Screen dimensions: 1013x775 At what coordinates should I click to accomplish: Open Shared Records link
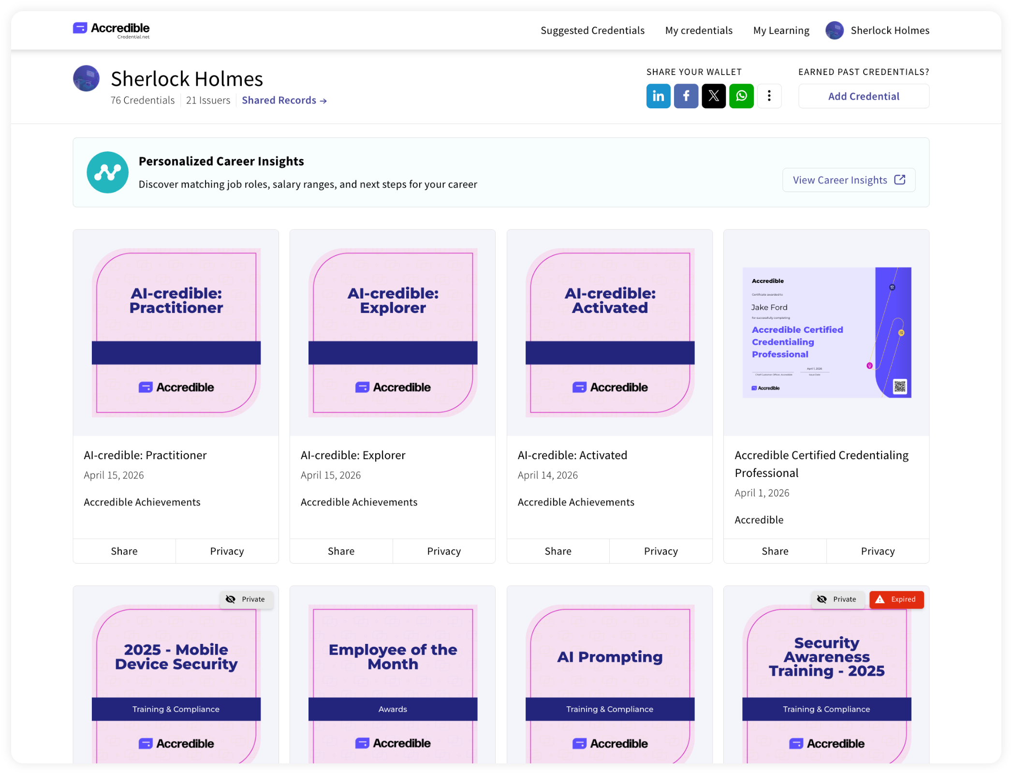(284, 100)
